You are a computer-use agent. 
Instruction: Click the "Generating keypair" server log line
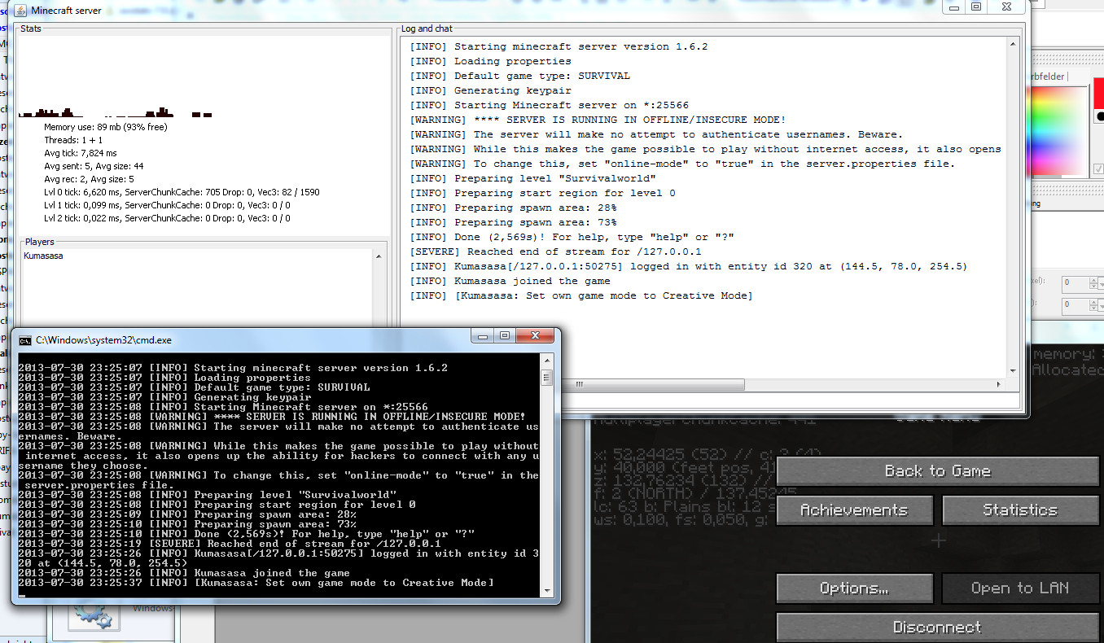pos(490,90)
